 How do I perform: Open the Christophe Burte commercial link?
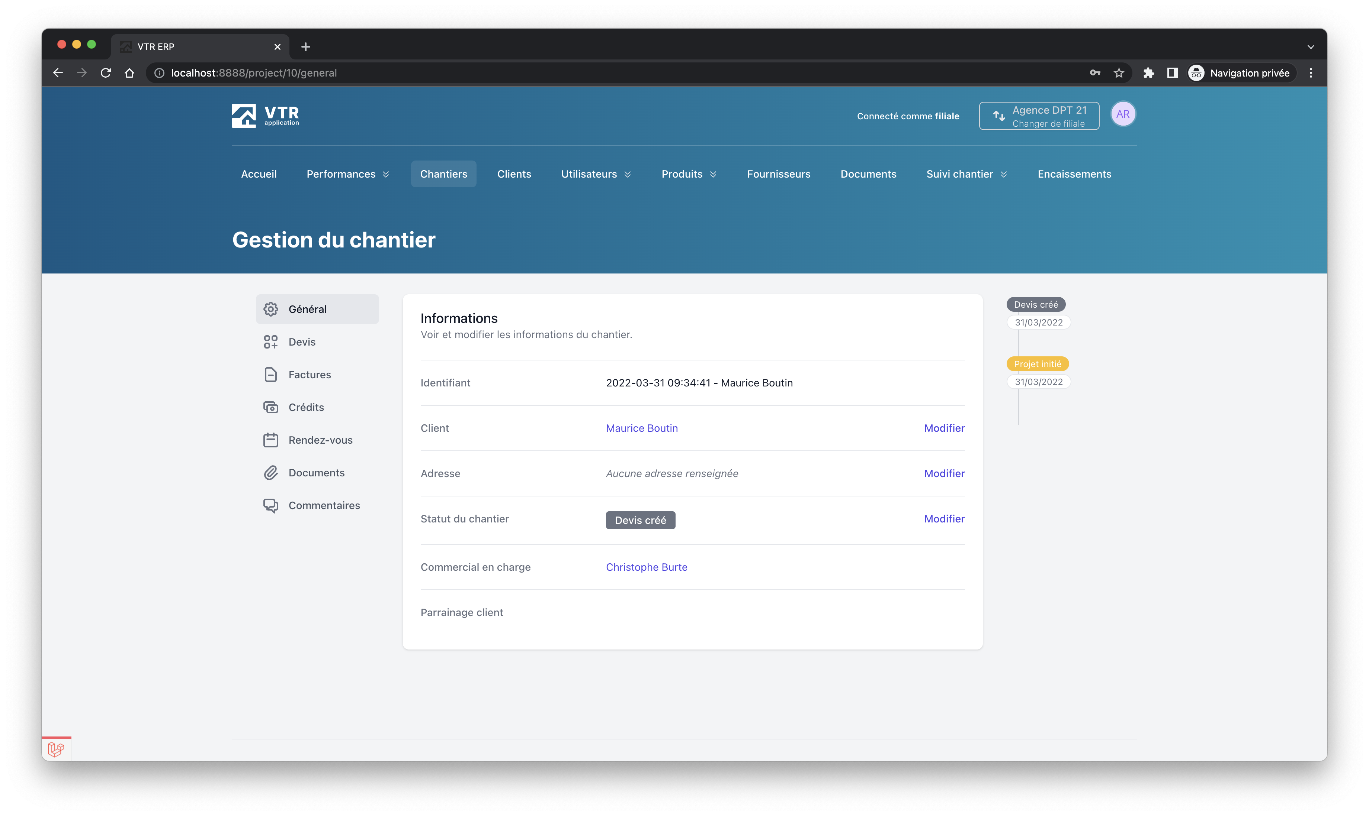[646, 567]
